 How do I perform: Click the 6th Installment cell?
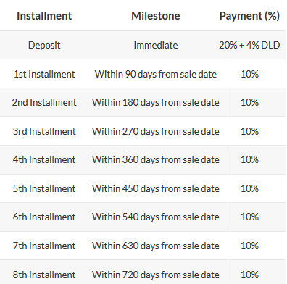[x=44, y=217]
